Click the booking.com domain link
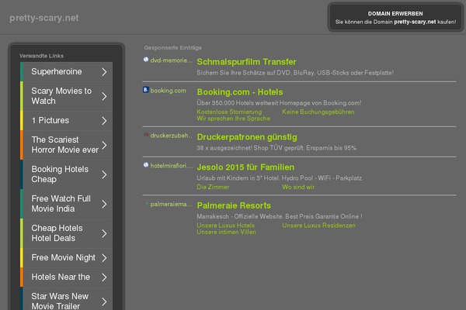Image resolution: width=466 pixels, height=310 pixels. (169, 91)
